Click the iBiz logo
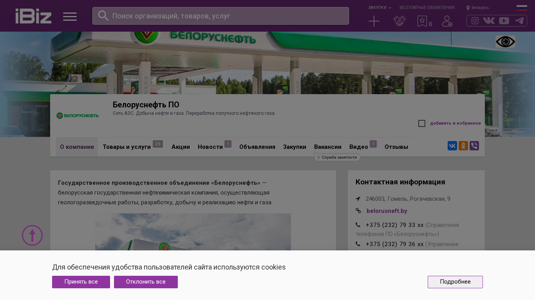 pos(33,16)
